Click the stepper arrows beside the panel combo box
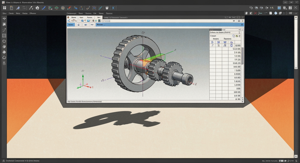Viewport: 300px width, 163px height. pyautogui.click(x=239, y=33)
